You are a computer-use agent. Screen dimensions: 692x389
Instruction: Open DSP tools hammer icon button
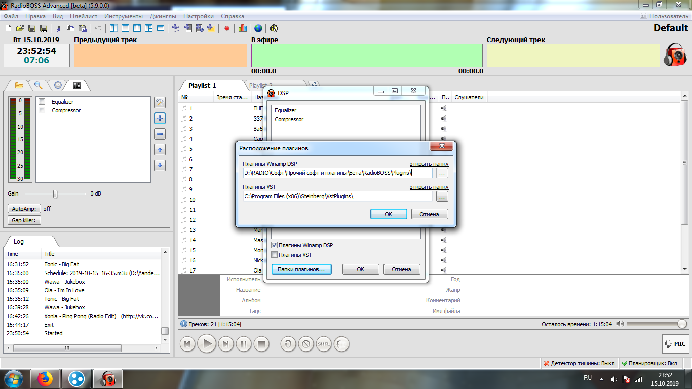pyautogui.click(x=160, y=103)
